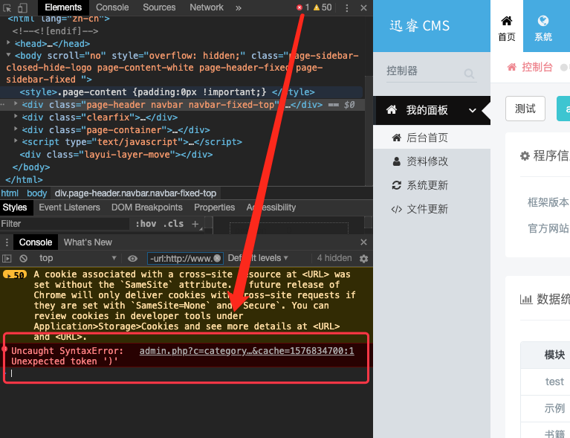This screenshot has height=438, width=570.
Task: Select the drawer Console tab
Action: (36, 242)
